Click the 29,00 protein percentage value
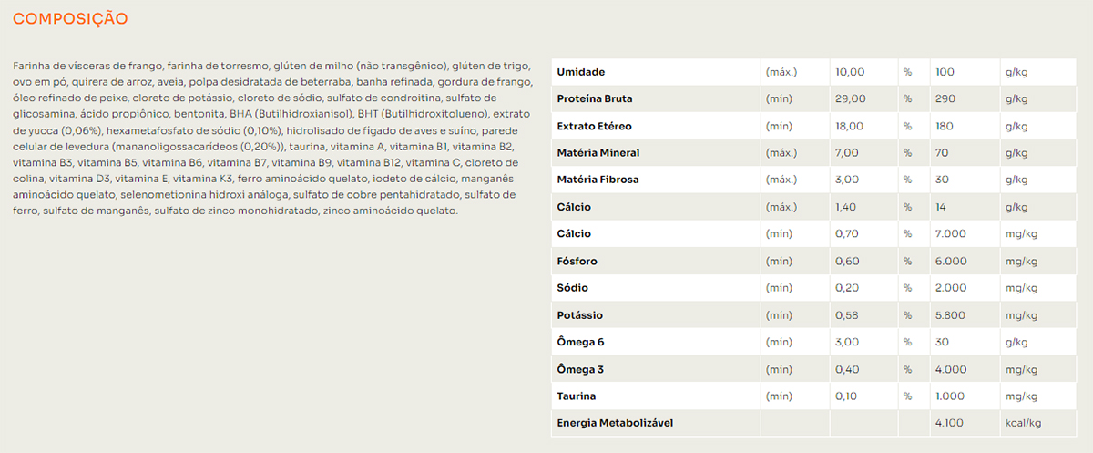This screenshot has height=453, width=1093. click(x=850, y=98)
